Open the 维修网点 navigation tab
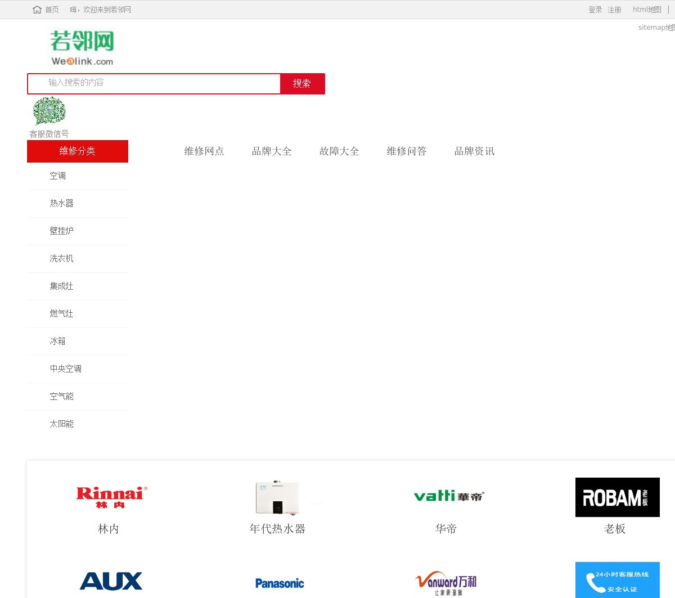675x598 pixels. click(204, 151)
